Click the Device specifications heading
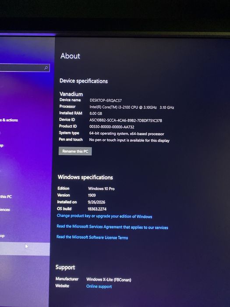This screenshot has height=307, width=230. click(x=84, y=81)
